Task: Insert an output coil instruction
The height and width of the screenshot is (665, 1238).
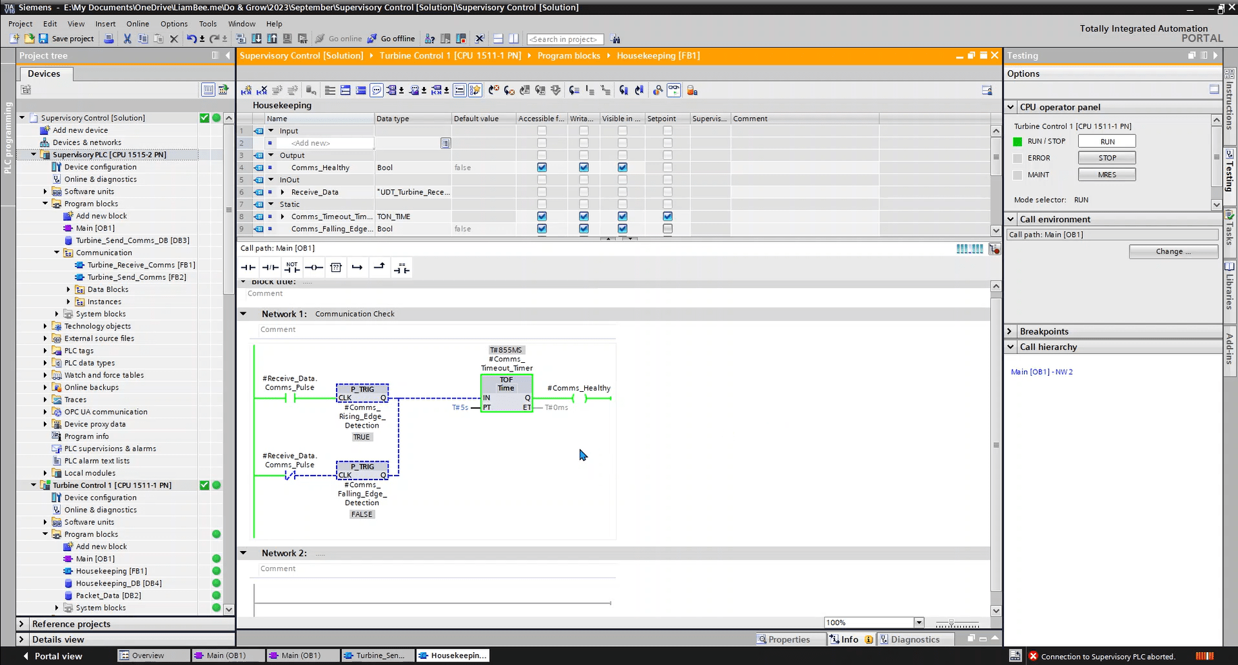Action: (x=314, y=268)
